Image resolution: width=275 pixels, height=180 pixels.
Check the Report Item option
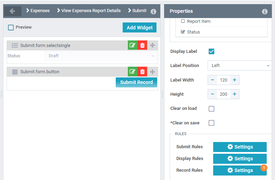(x=183, y=21)
